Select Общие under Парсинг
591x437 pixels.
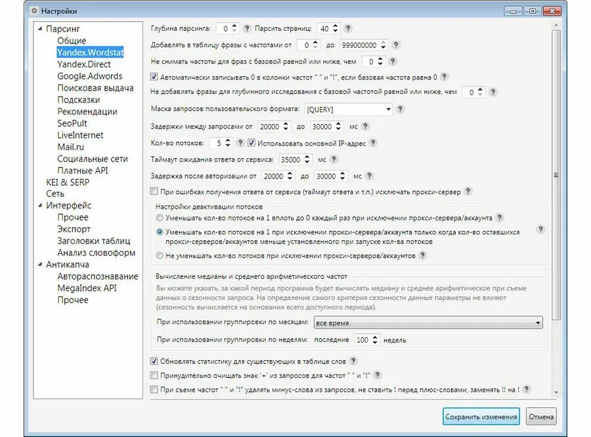72,41
